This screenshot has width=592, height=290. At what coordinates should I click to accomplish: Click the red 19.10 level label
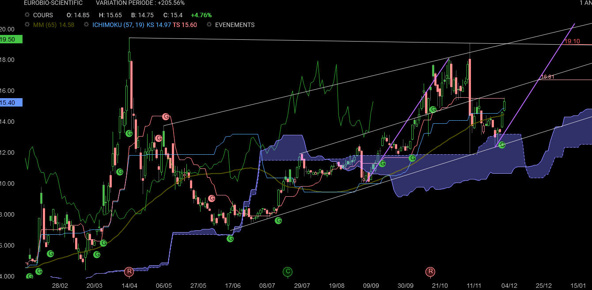(572, 41)
